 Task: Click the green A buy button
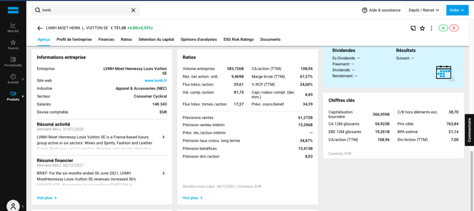point(443,28)
